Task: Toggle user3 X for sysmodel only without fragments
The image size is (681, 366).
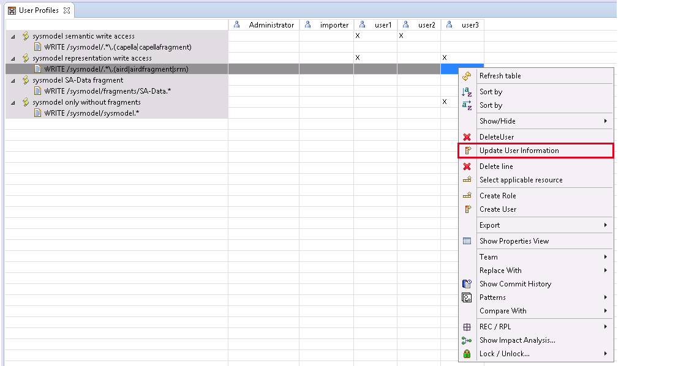Action: click(445, 102)
